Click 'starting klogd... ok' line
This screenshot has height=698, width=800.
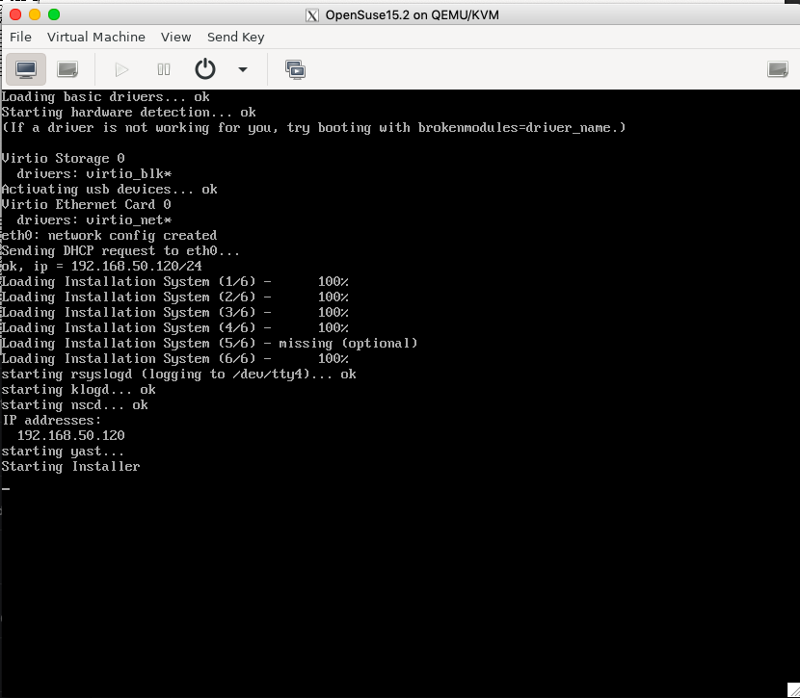coord(79,390)
